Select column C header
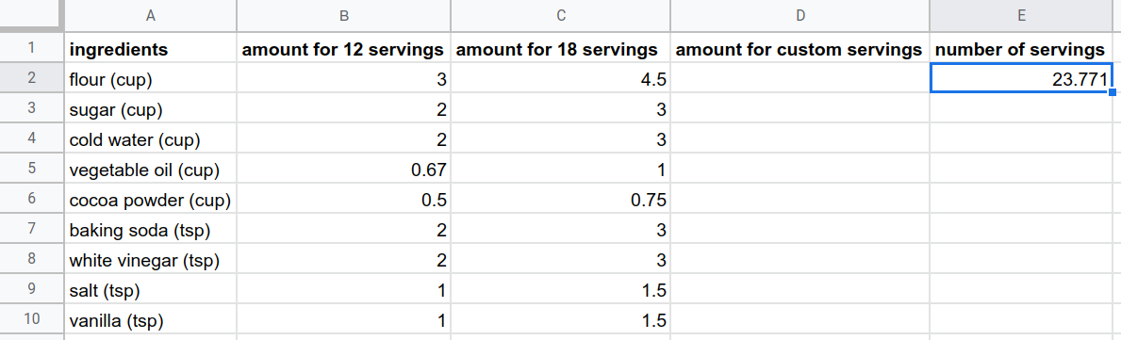This screenshot has height=340, width=1121. [x=560, y=15]
